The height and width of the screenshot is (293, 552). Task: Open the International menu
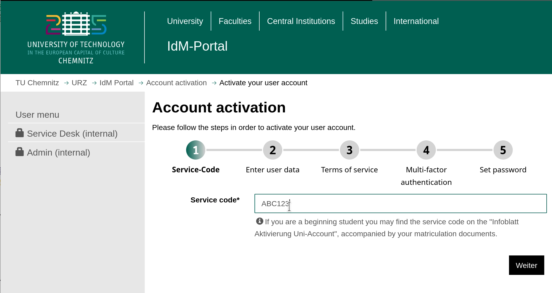(x=416, y=21)
